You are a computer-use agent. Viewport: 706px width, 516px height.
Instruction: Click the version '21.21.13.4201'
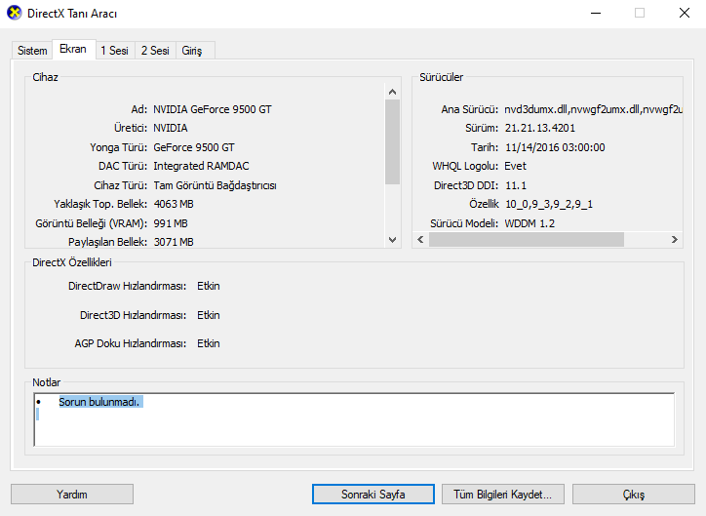[x=540, y=129]
